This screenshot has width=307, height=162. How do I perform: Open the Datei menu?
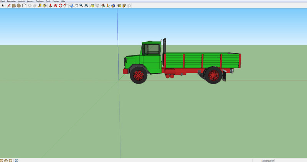coord(3,1)
